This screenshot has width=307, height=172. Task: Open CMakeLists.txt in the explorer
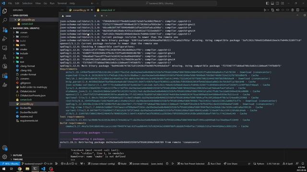pyautogui.click(x=28, y=91)
